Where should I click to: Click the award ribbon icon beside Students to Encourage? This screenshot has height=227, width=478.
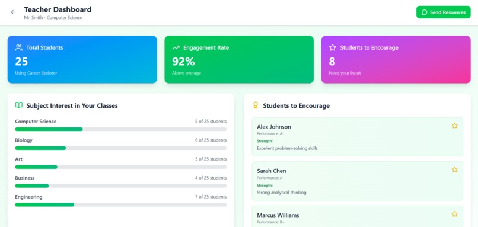[256, 105]
